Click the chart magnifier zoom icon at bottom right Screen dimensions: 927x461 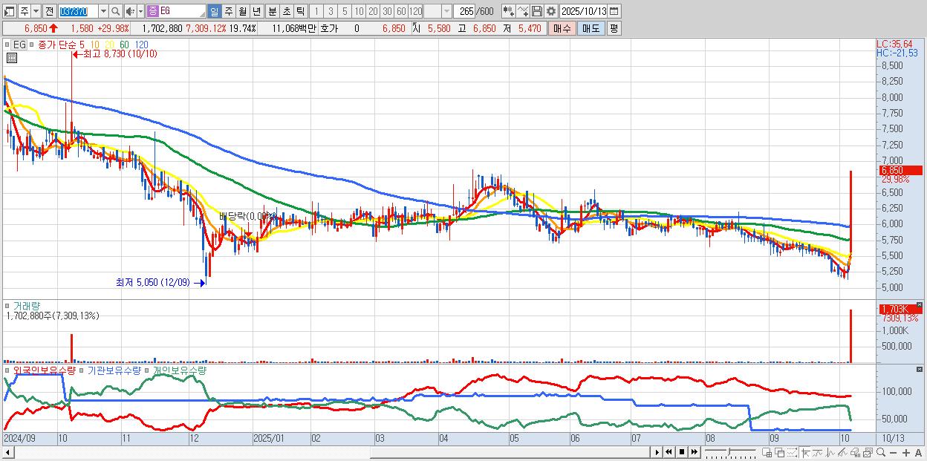881,452
